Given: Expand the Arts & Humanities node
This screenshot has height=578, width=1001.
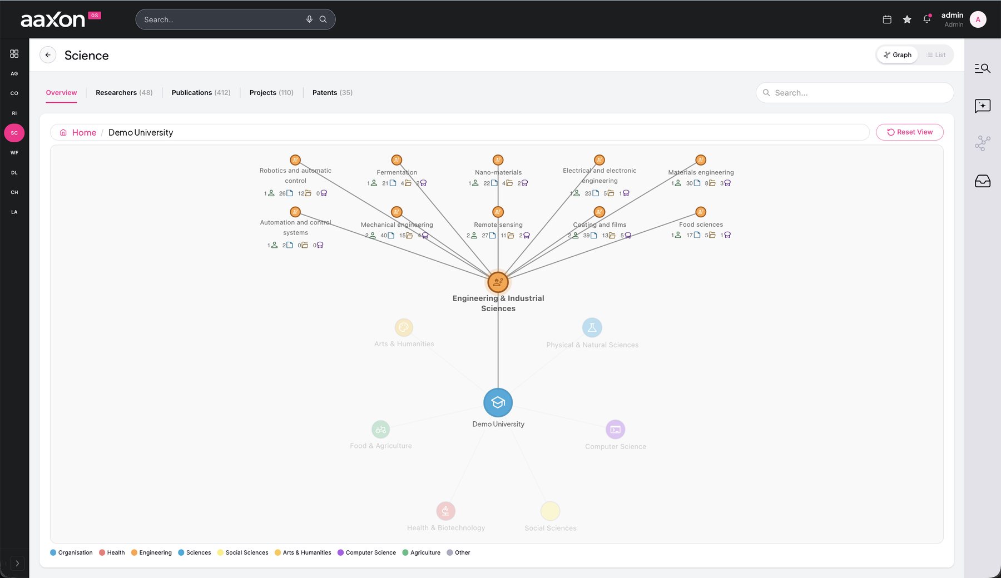Looking at the screenshot, I should coord(404,327).
